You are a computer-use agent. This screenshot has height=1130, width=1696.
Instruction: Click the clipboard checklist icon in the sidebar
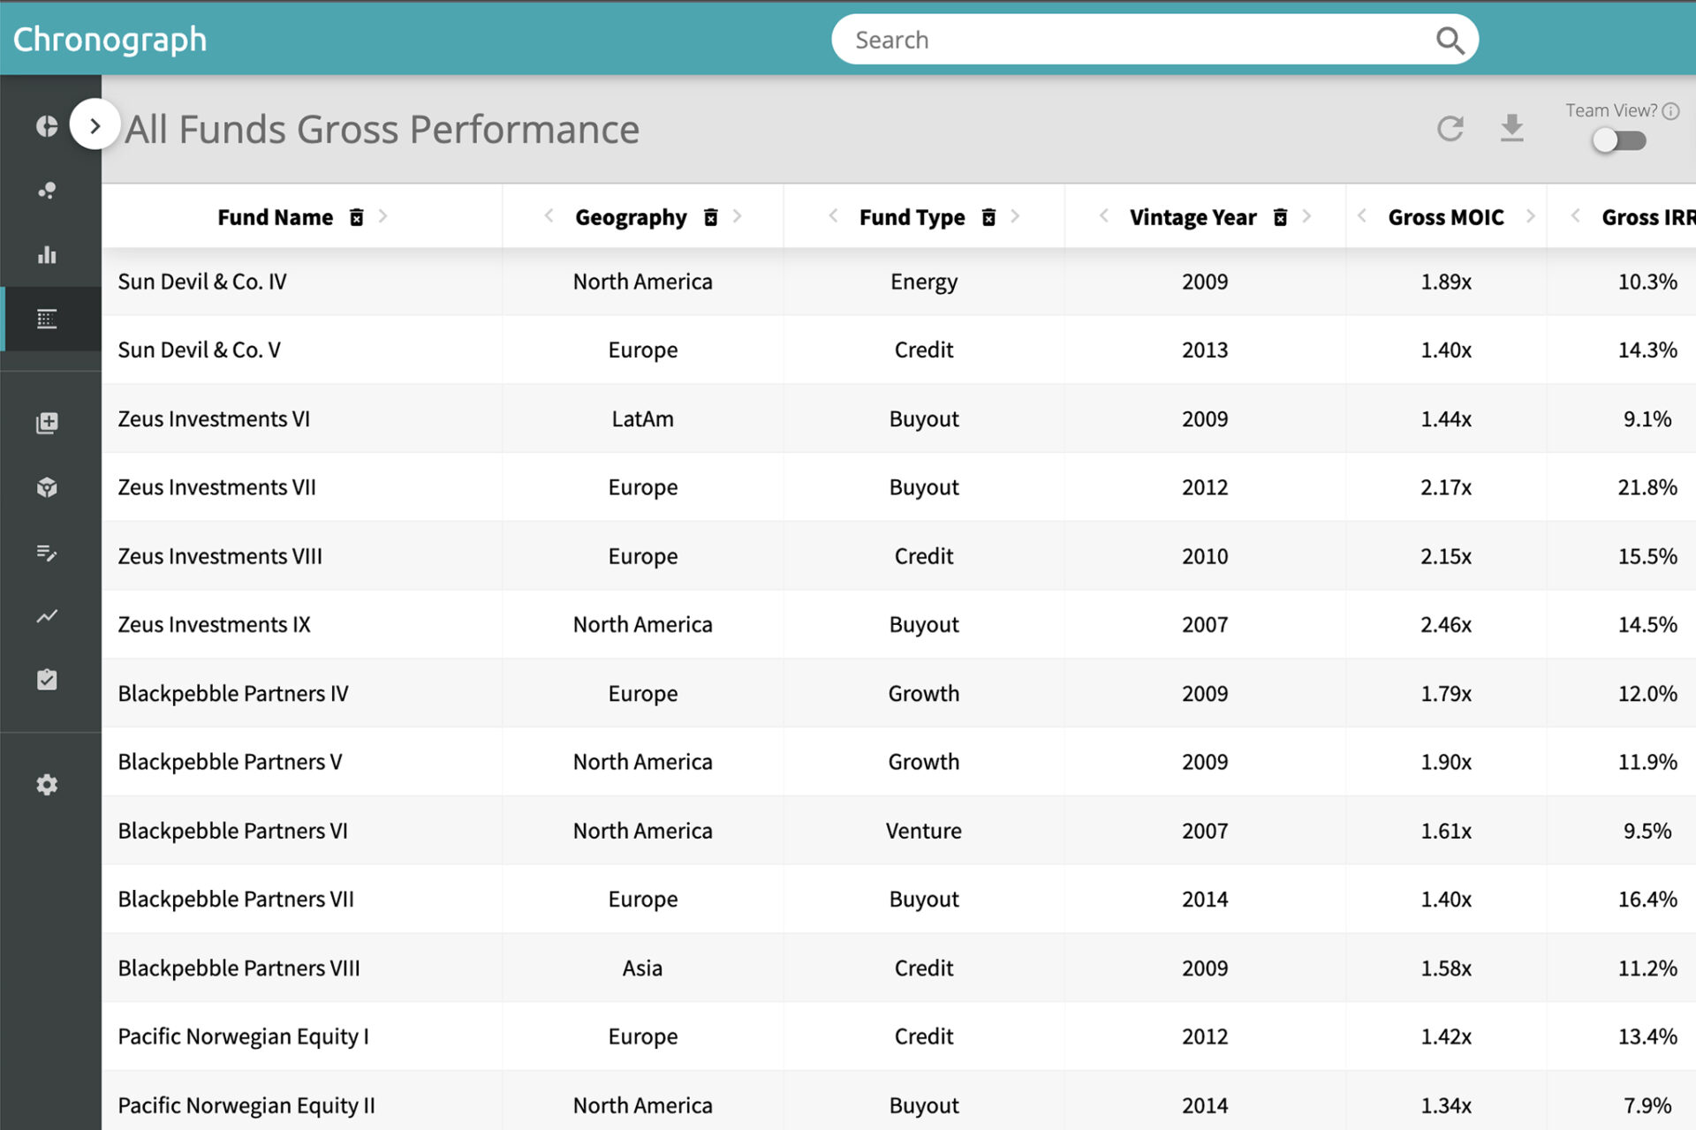pos(46,679)
